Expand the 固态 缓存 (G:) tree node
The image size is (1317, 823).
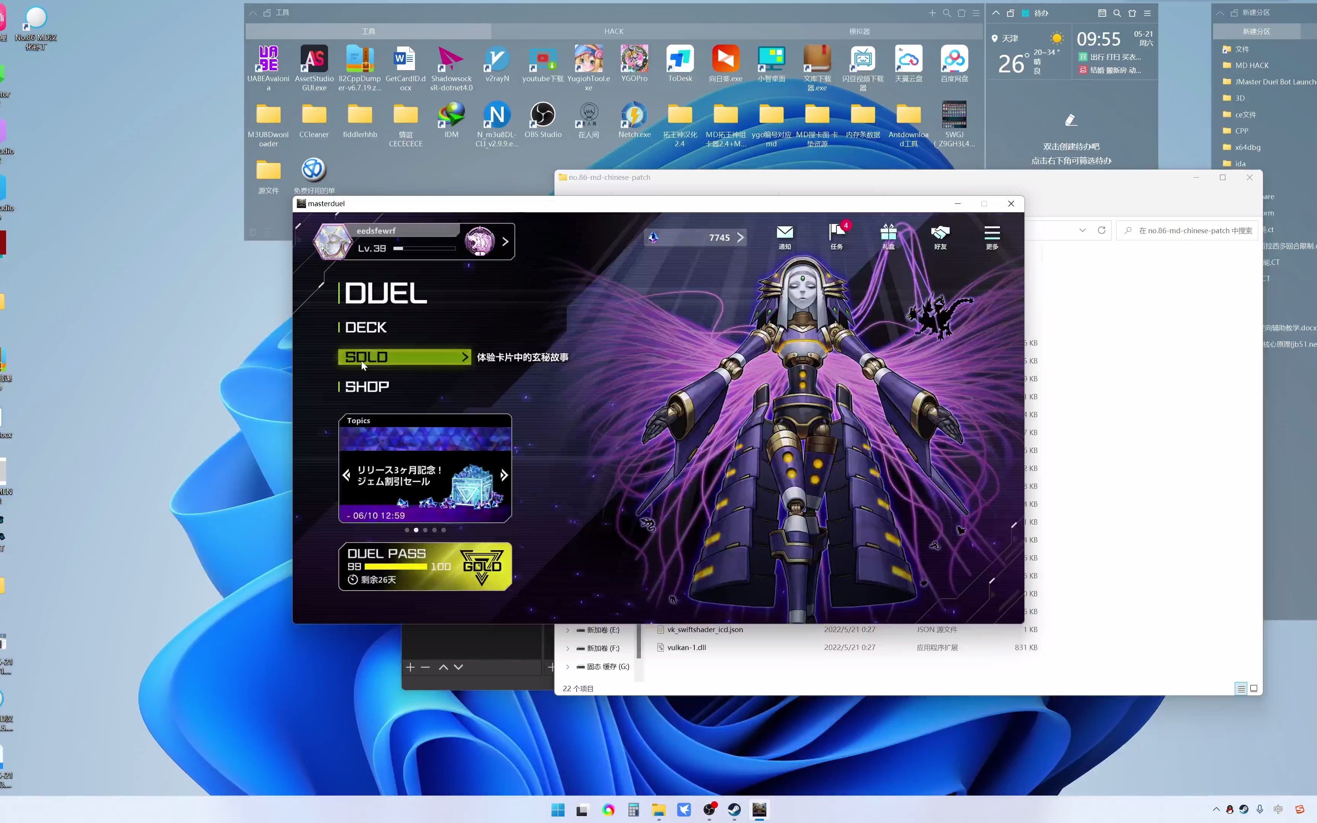(x=568, y=667)
